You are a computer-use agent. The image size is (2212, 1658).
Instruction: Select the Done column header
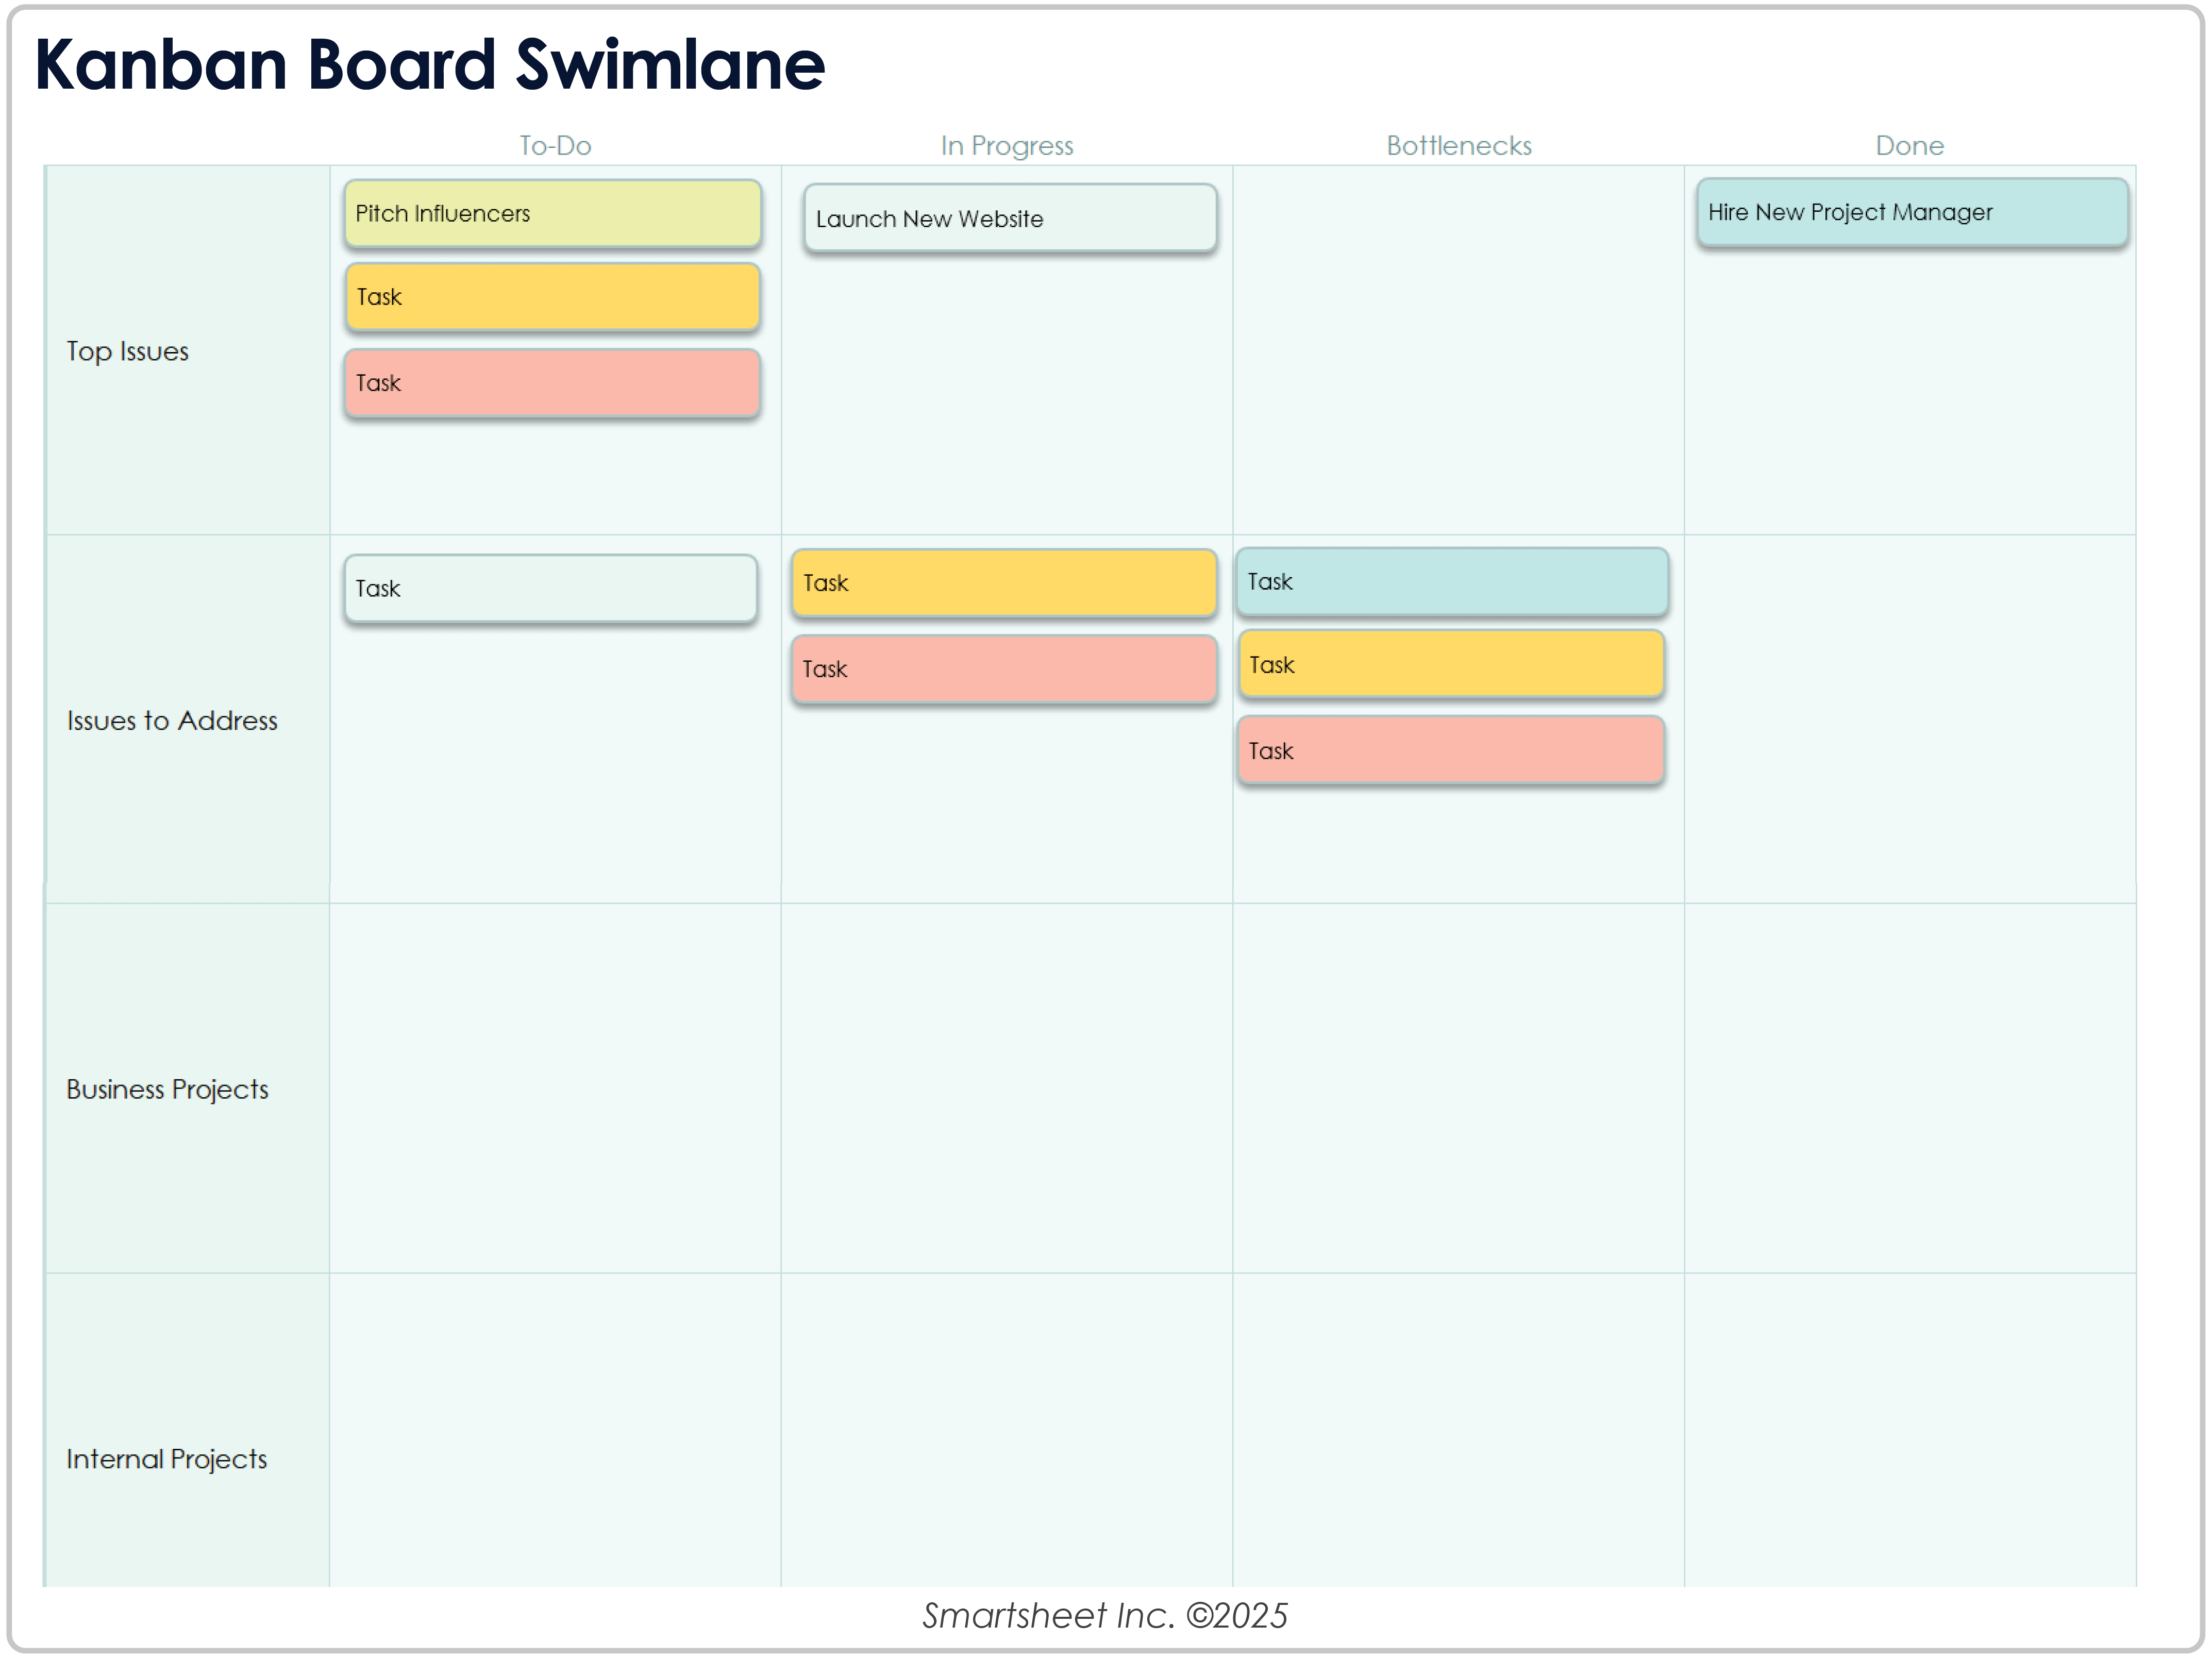[x=1909, y=146]
